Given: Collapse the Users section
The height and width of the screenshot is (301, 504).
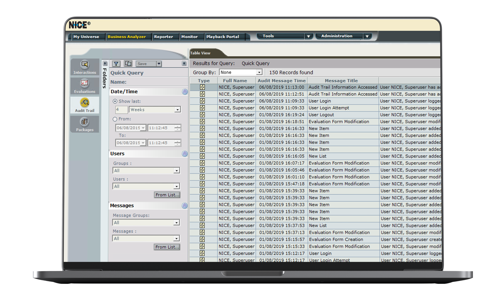Looking at the screenshot, I should [x=185, y=154].
